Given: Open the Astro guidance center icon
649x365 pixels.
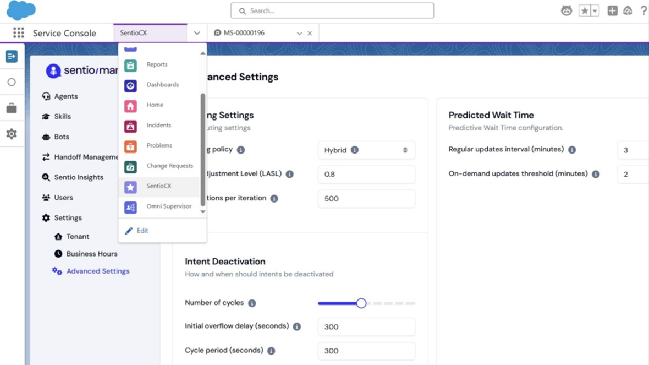Looking at the screenshot, I should (566, 11).
